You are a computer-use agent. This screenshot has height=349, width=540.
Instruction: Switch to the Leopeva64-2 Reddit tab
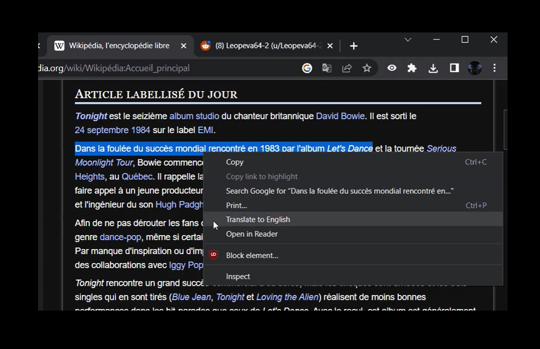[x=268, y=46]
